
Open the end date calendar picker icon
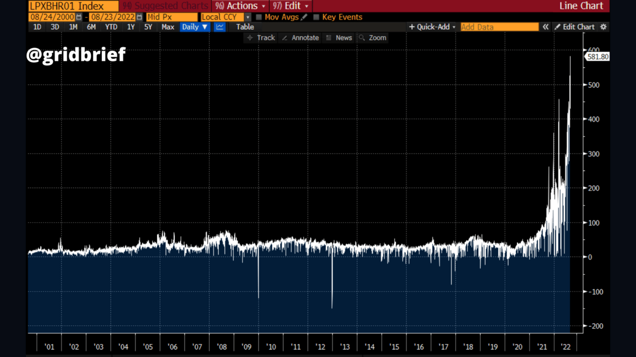pyautogui.click(x=139, y=17)
